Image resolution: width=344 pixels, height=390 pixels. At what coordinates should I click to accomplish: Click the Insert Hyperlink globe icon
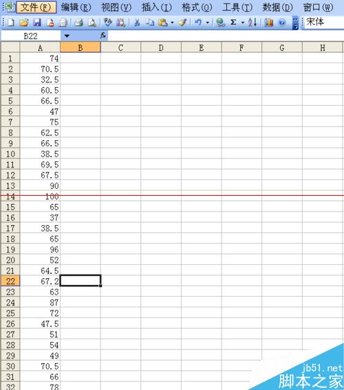tap(220, 23)
